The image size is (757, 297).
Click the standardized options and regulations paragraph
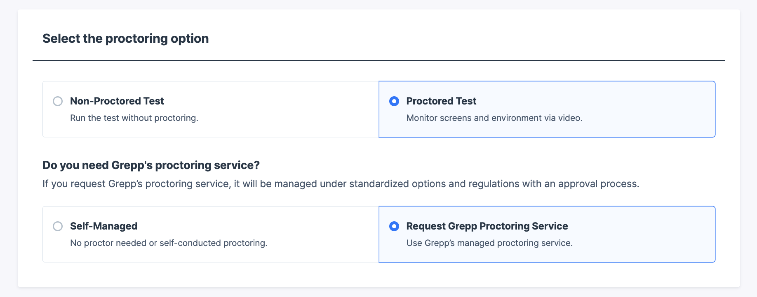341,184
